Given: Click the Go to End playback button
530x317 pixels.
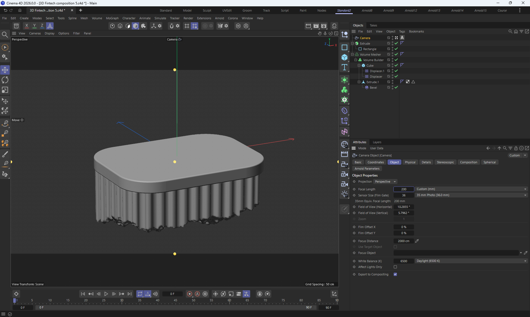Looking at the screenshot, I should [x=129, y=294].
